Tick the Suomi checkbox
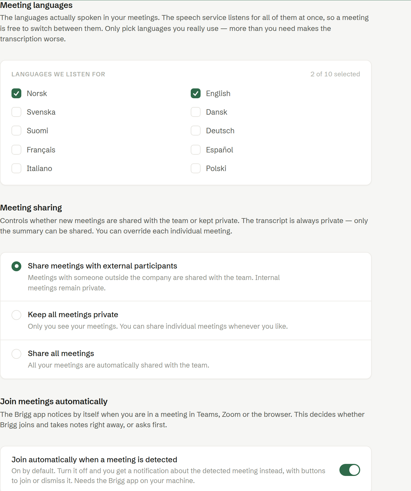The height and width of the screenshot is (491, 411). 16,131
